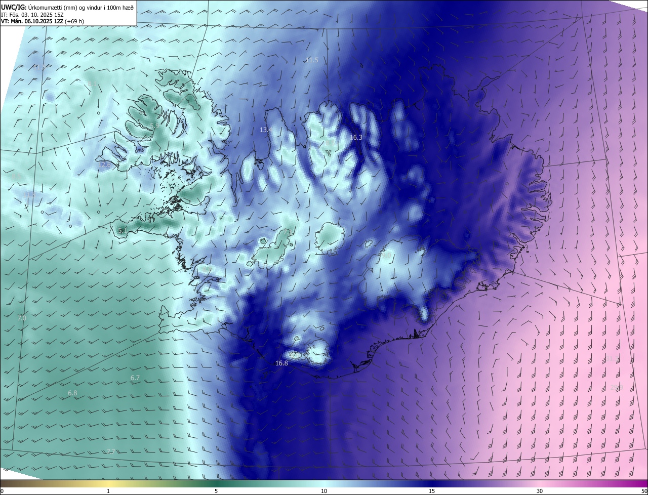Click the 7.0 value label on the map
This screenshot has height=495, width=648.
(x=22, y=318)
